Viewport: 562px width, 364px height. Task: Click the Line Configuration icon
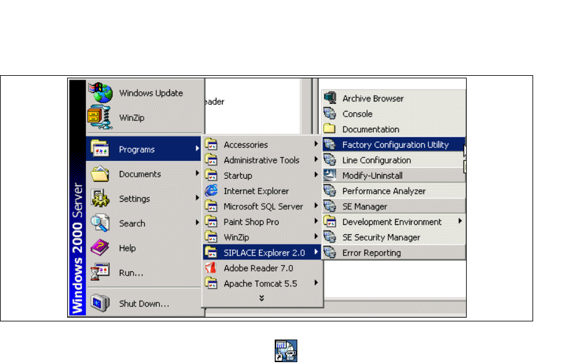point(330,160)
